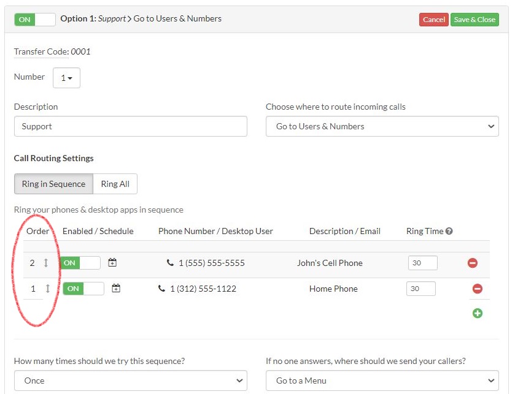Expand the Go to Users & Numbers dropdown

pos(382,126)
